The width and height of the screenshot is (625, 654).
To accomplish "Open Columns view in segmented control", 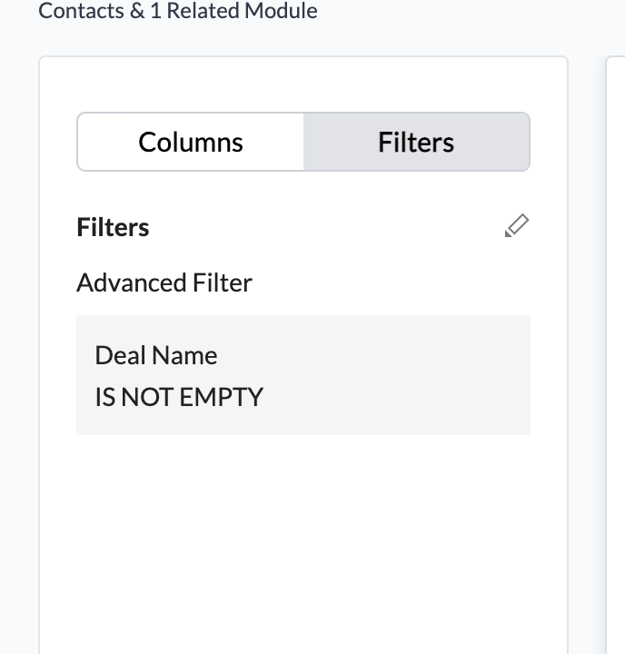I will click(x=191, y=142).
